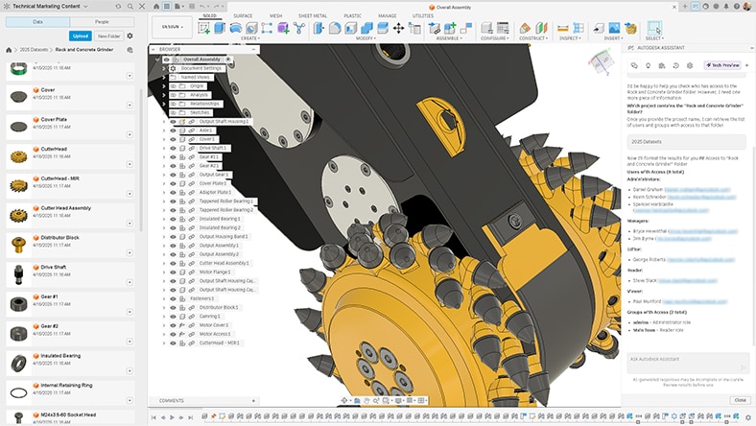Viewport: 756px width, 426px height.
Task: Click the Upload button
Action: 81,35
